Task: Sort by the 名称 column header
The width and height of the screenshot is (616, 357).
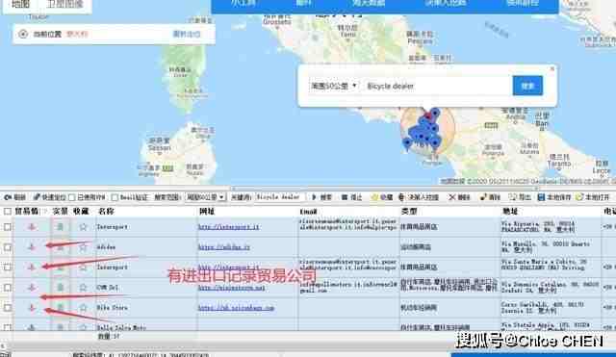Action: pos(107,212)
